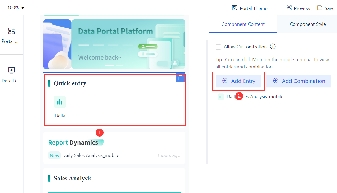Click the mobile terminal tip text
The height and width of the screenshot is (193, 337).
(x=272, y=63)
